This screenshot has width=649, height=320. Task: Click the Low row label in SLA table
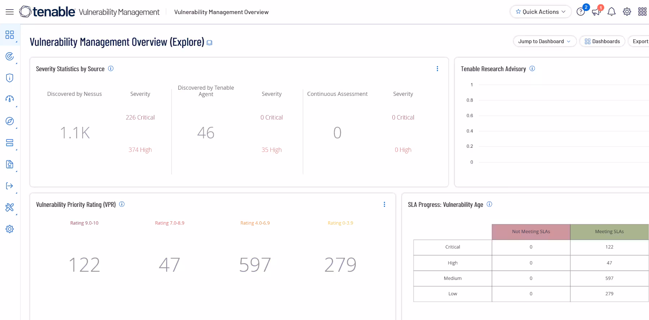[452, 294]
